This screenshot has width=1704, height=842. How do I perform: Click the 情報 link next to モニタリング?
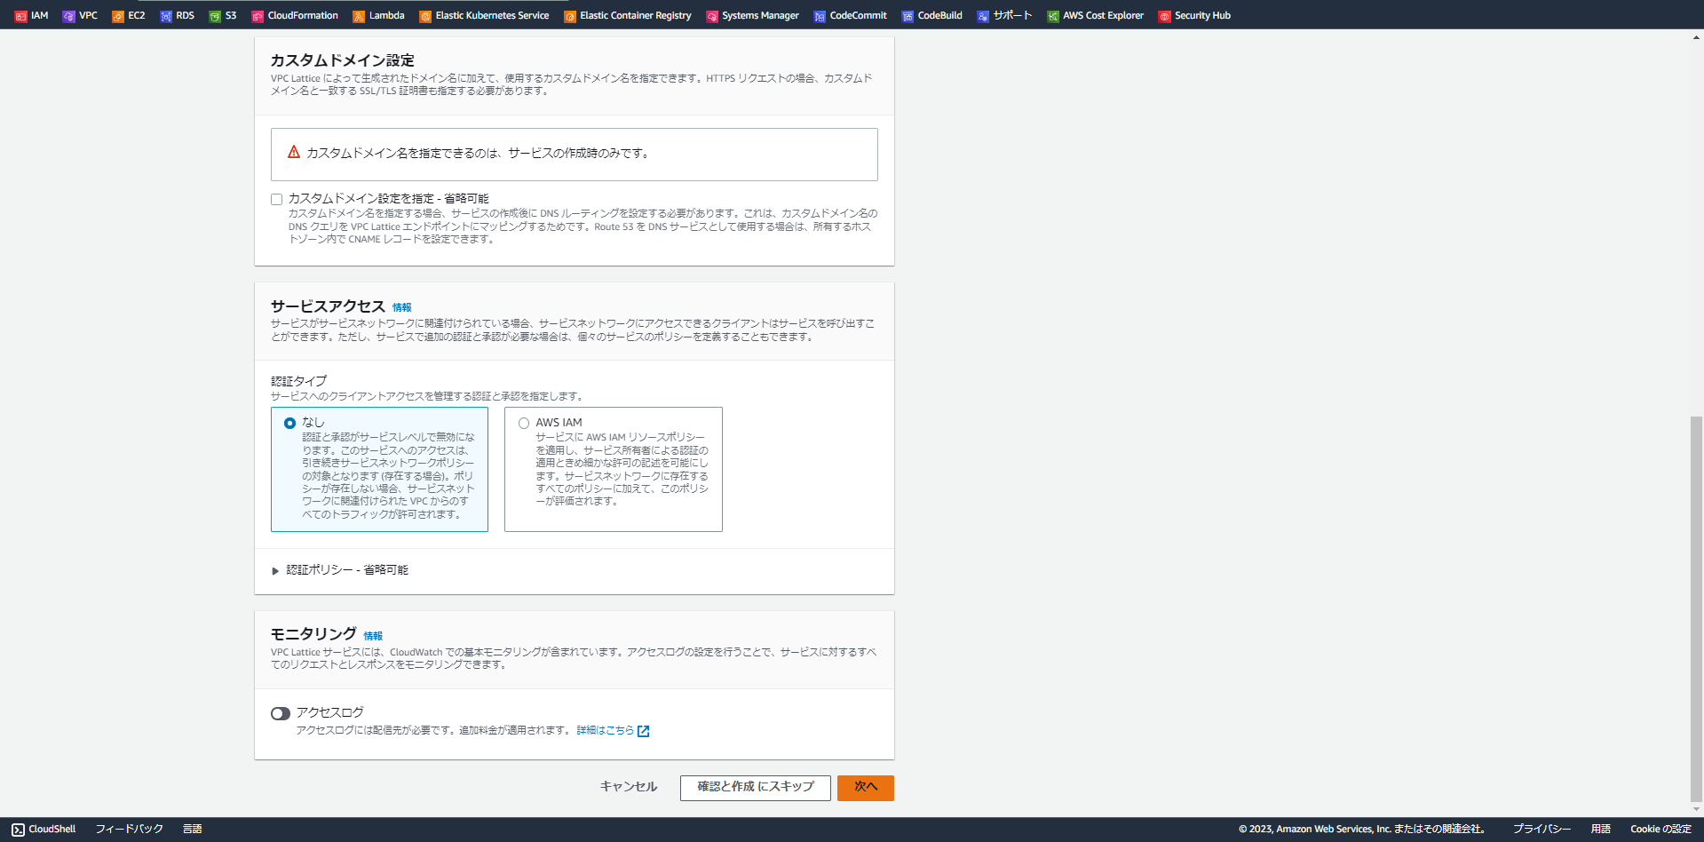(x=373, y=636)
